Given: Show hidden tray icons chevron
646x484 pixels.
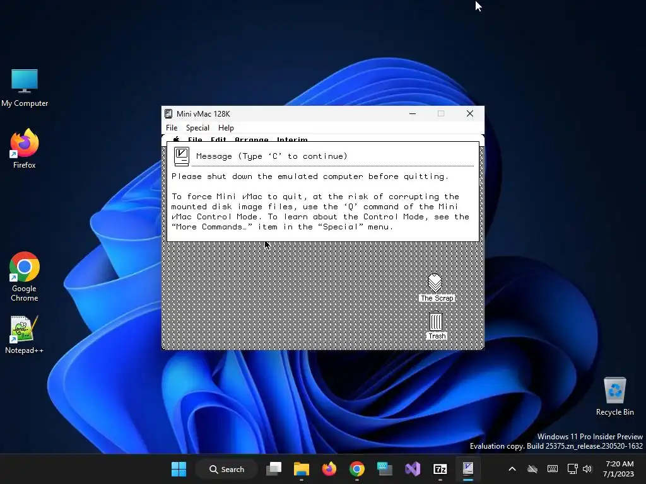Looking at the screenshot, I should coord(512,469).
